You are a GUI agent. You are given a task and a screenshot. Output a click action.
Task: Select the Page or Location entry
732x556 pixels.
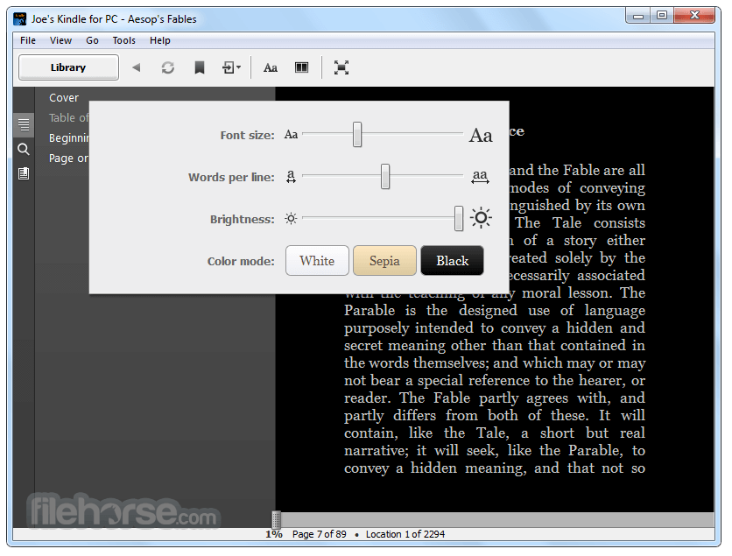point(68,158)
